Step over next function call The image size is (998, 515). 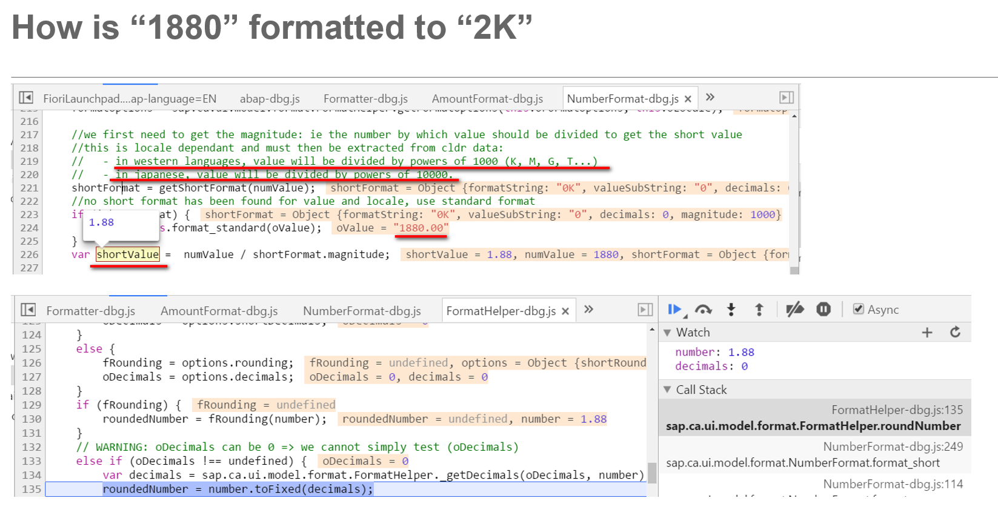click(703, 310)
